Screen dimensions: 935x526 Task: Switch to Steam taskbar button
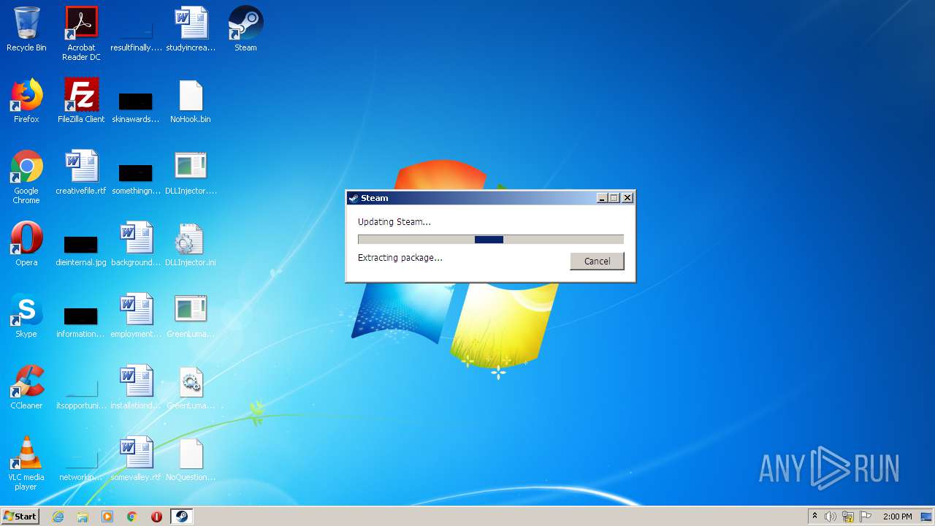[x=181, y=517]
